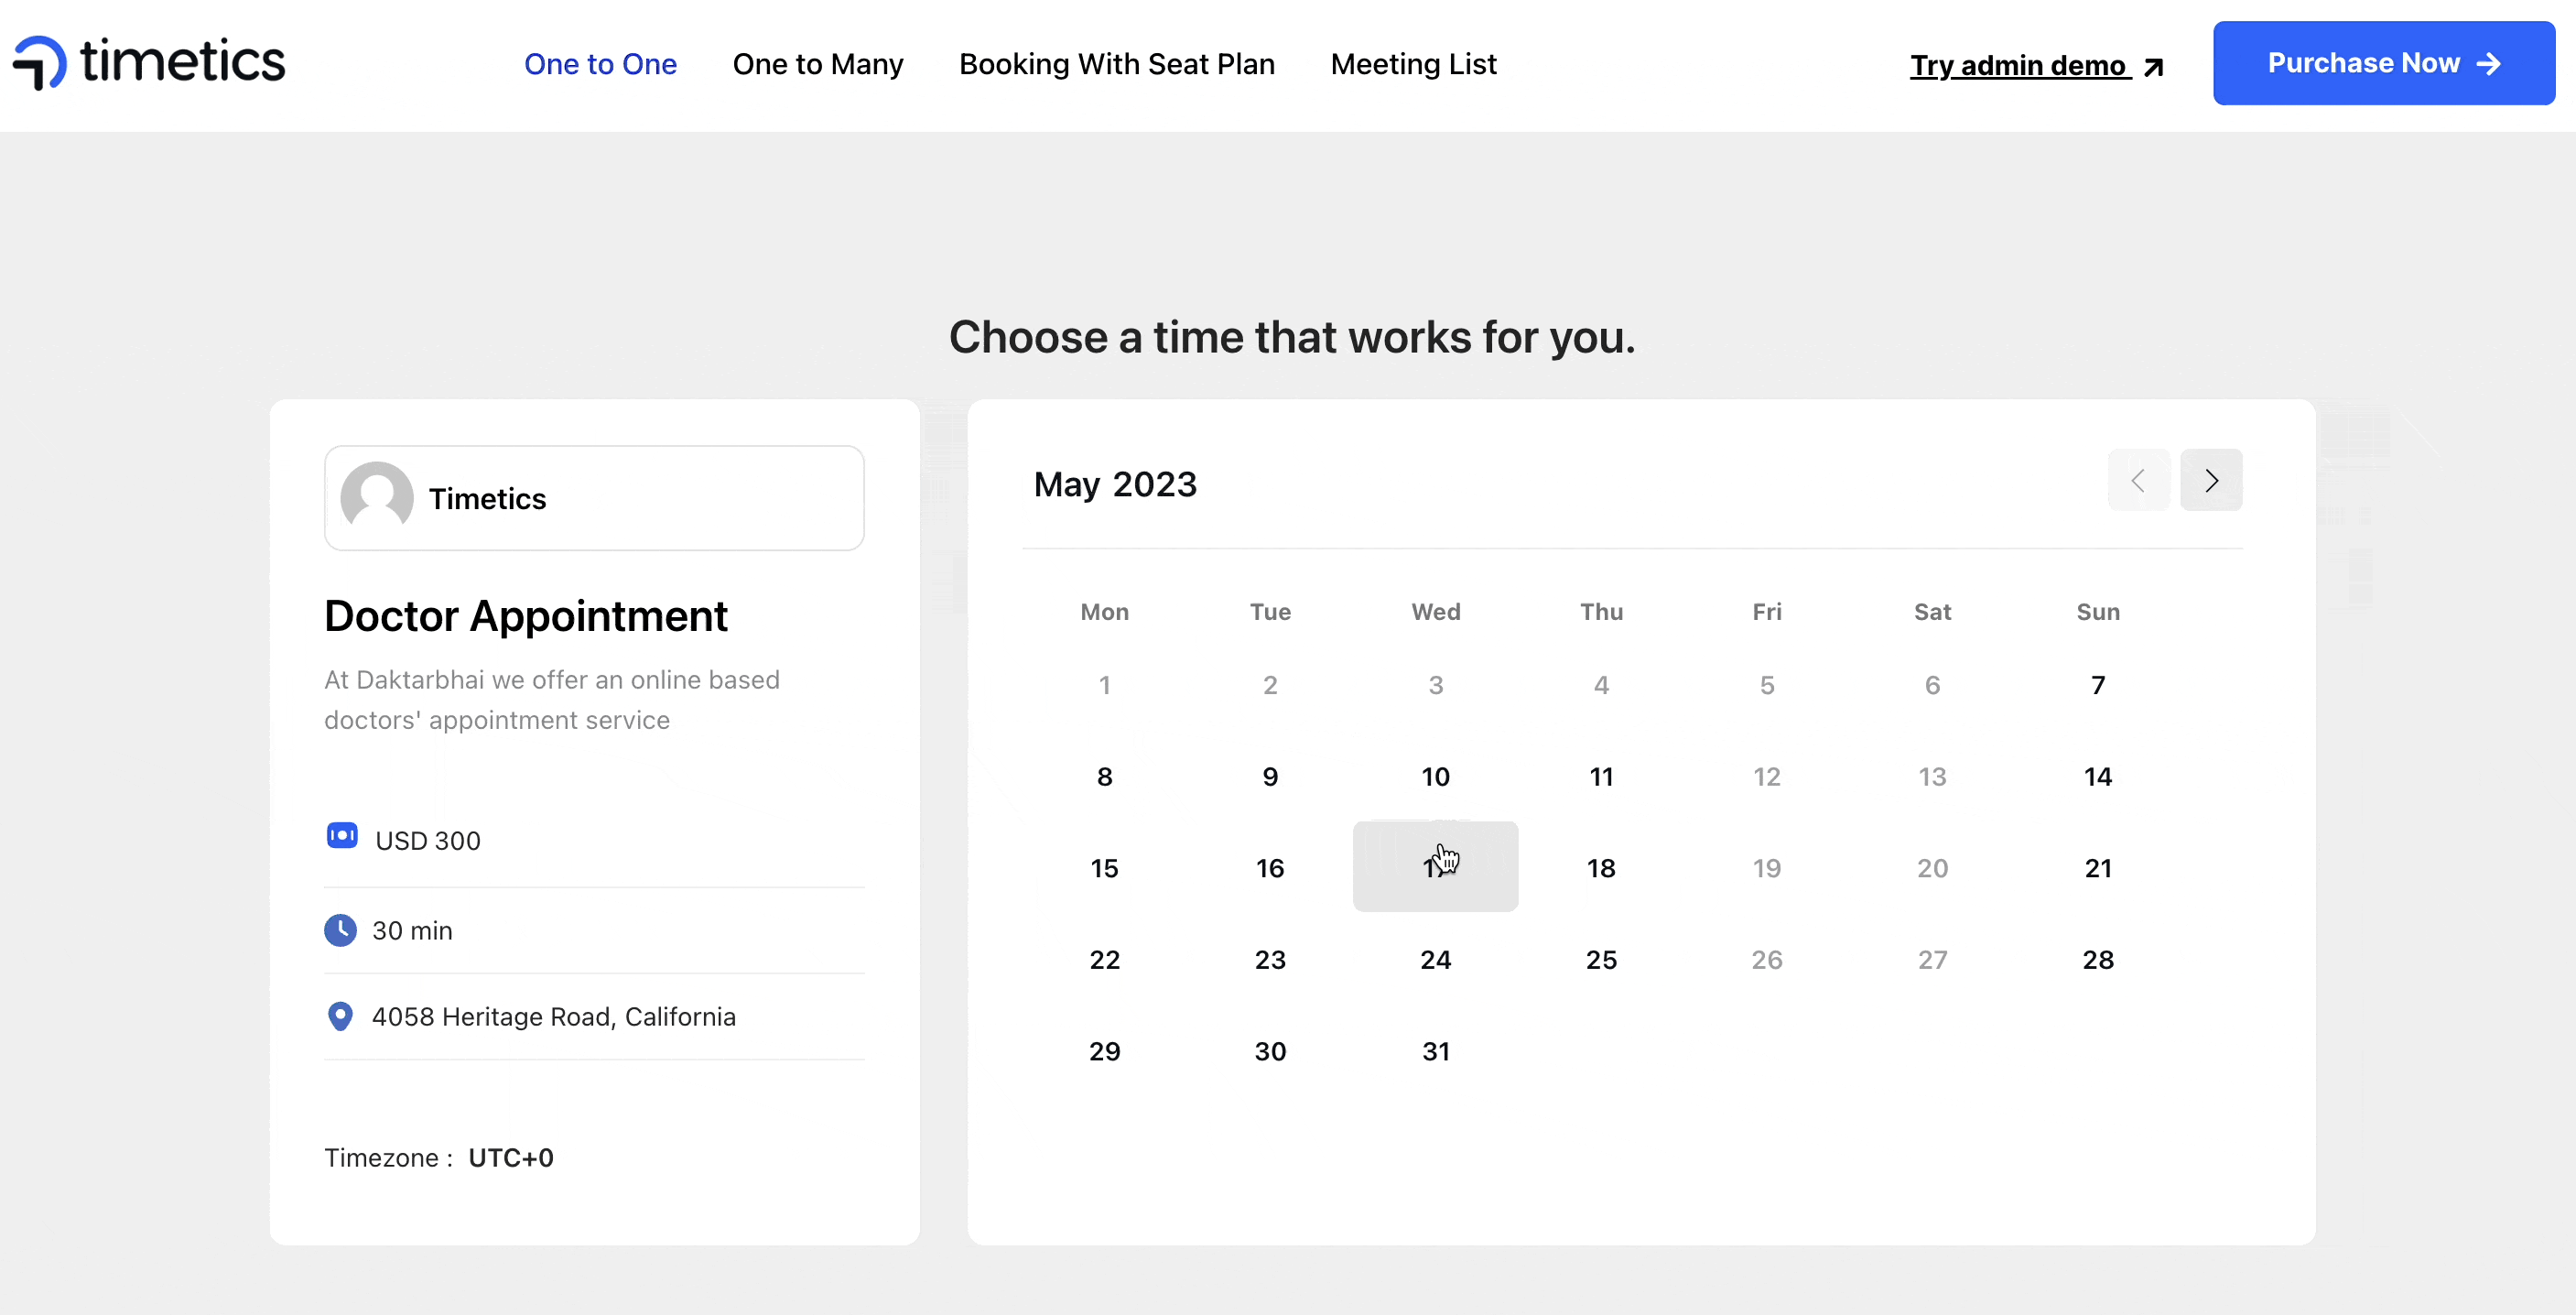The height and width of the screenshot is (1315, 2576).
Task: Select date 10 on the calendar
Action: point(1436,777)
